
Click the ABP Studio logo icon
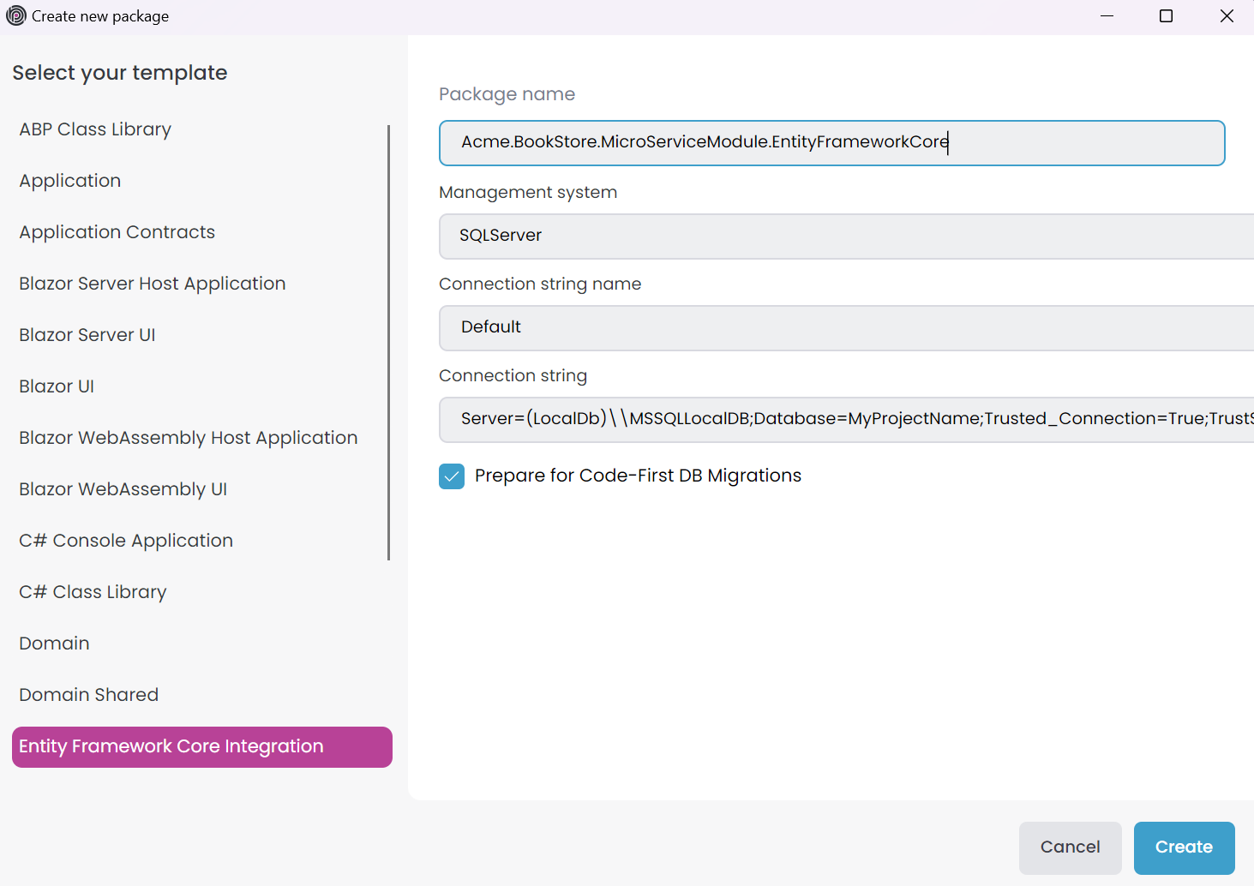[x=15, y=15]
